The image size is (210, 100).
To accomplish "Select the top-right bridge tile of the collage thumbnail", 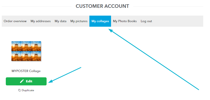I will coord(36,46).
